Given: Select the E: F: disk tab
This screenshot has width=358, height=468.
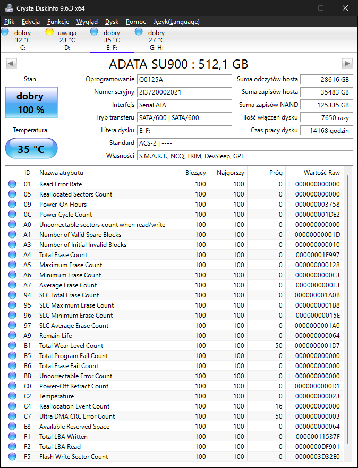Looking at the screenshot, I should point(112,40).
